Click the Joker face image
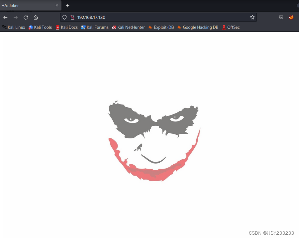 [154, 141]
